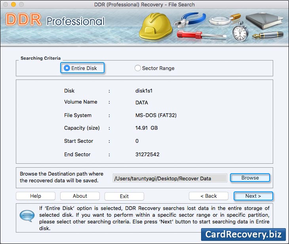289x244 pixels.
Task: Click the 14.91 GB capacity value
Action: tap(146, 128)
